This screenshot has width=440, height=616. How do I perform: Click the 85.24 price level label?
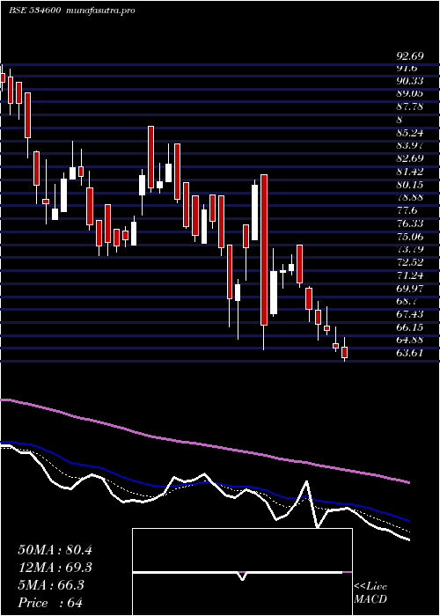point(410,132)
